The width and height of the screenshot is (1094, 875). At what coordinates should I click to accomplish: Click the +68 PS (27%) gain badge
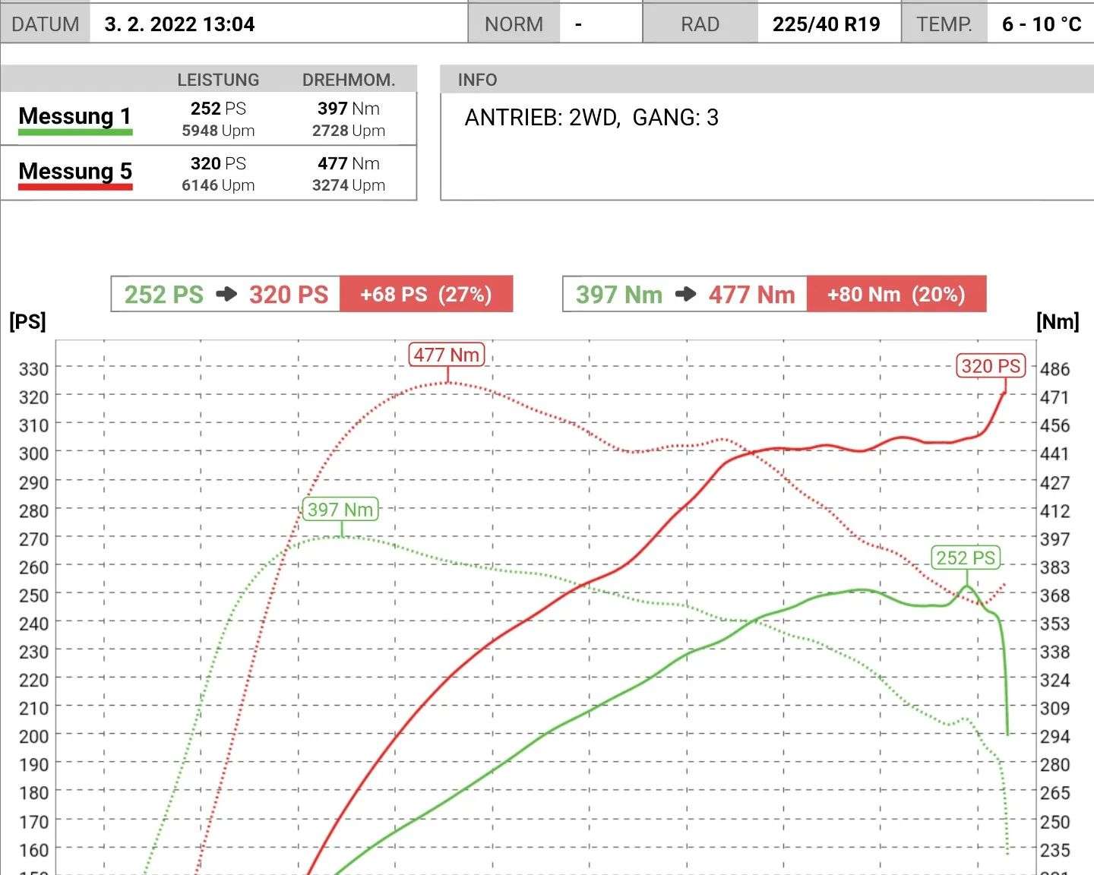tap(425, 295)
